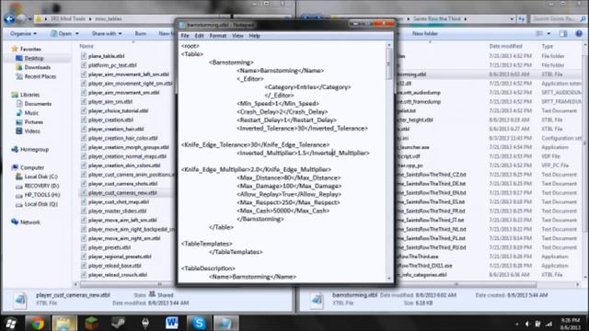
Task: Open Local Disk (C:) in sidebar
Action: pyautogui.click(x=40, y=177)
